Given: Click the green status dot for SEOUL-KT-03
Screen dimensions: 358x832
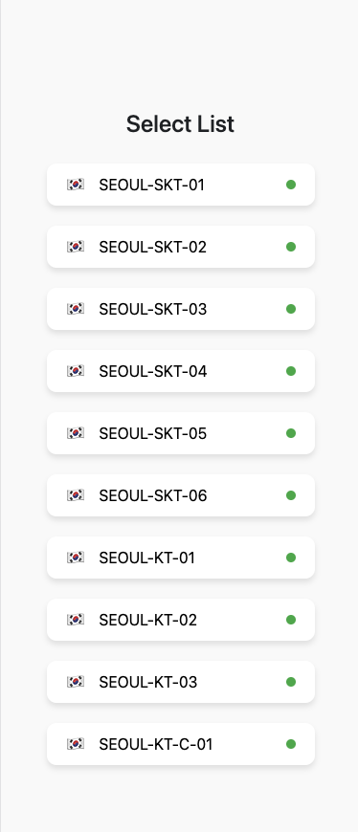Looking at the screenshot, I should (x=291, y=681).
